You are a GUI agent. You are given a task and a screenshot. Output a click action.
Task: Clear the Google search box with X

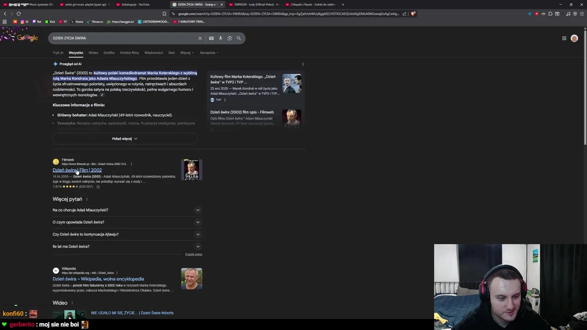[200, 38]
